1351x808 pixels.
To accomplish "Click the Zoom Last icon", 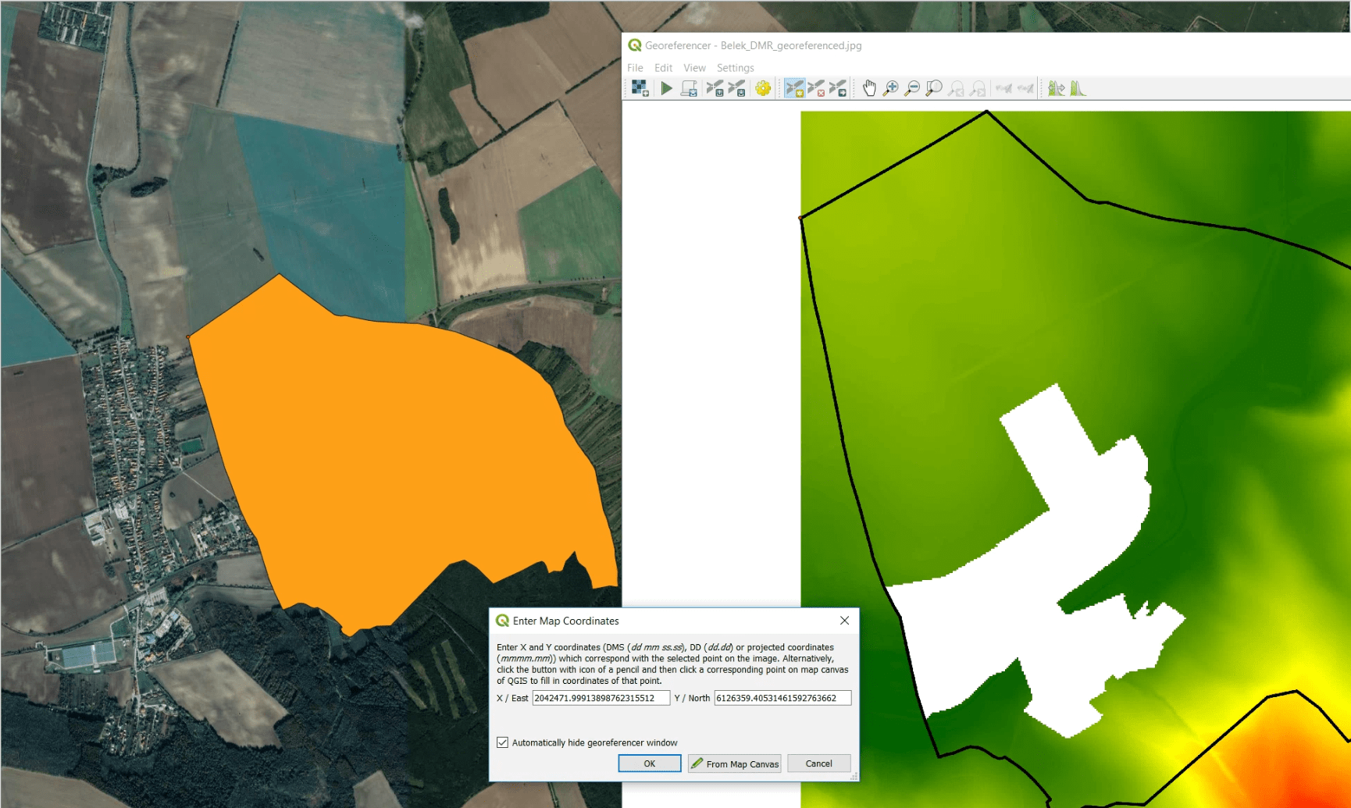I will click(955, 88).
